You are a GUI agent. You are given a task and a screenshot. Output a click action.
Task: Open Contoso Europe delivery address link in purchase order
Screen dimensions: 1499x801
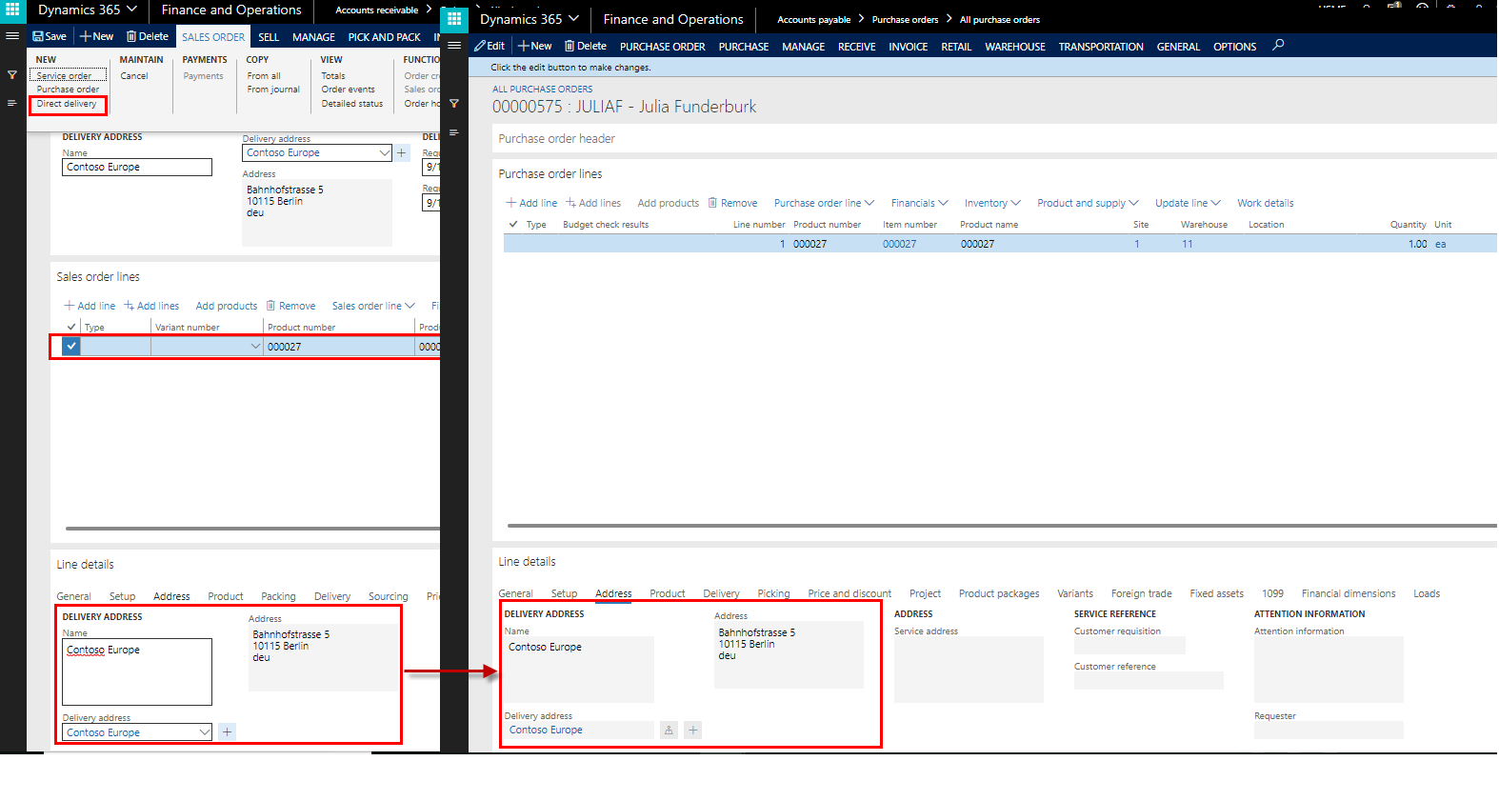546,730
